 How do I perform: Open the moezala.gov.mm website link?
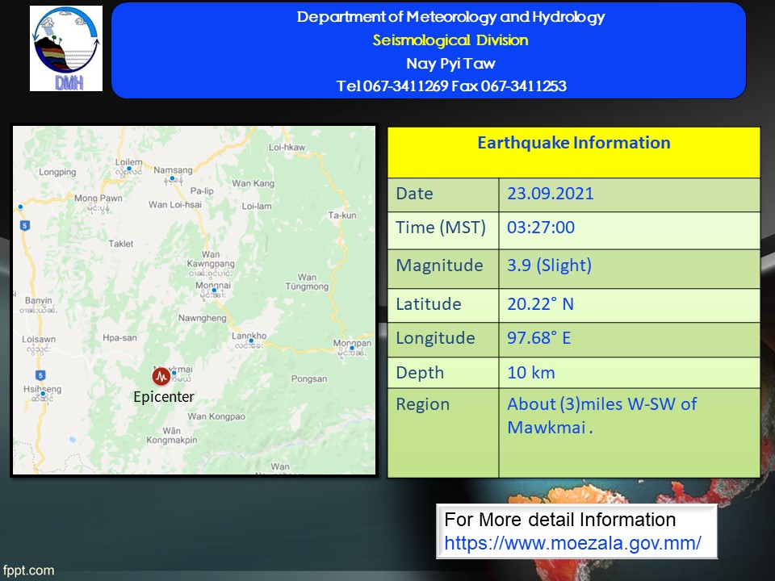[572, 543]
